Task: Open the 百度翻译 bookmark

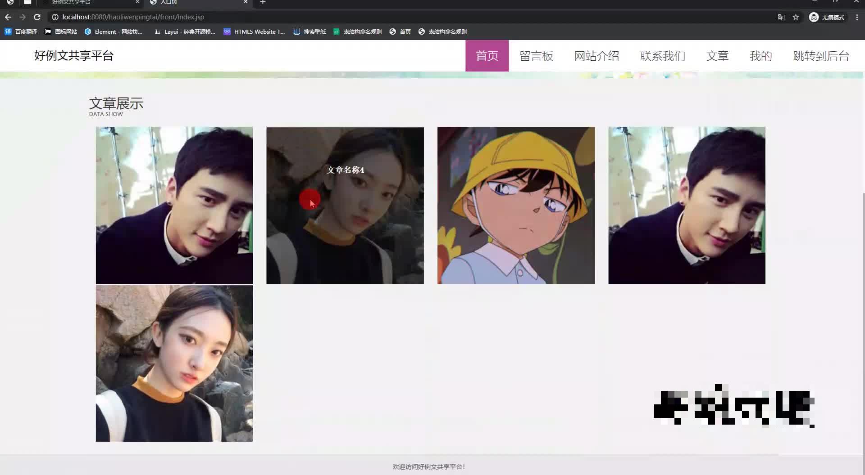Action: (21, 31)
